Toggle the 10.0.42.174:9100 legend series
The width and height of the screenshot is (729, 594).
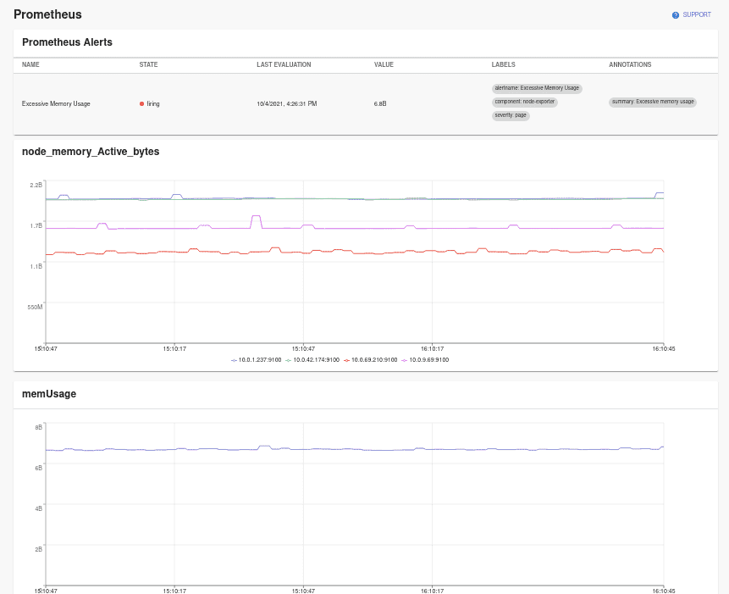[x=312, y=360]
